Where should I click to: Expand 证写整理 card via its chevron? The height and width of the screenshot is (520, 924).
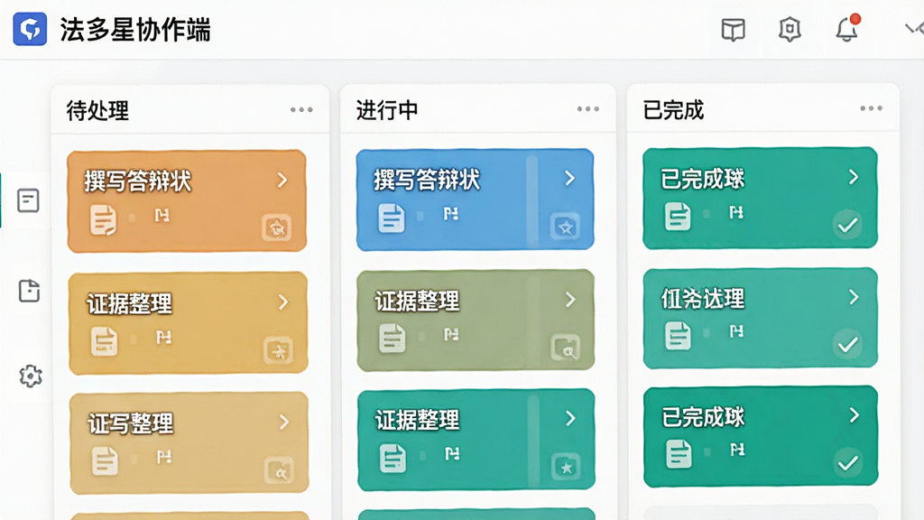pyautogui.click(x=284, y=422)
